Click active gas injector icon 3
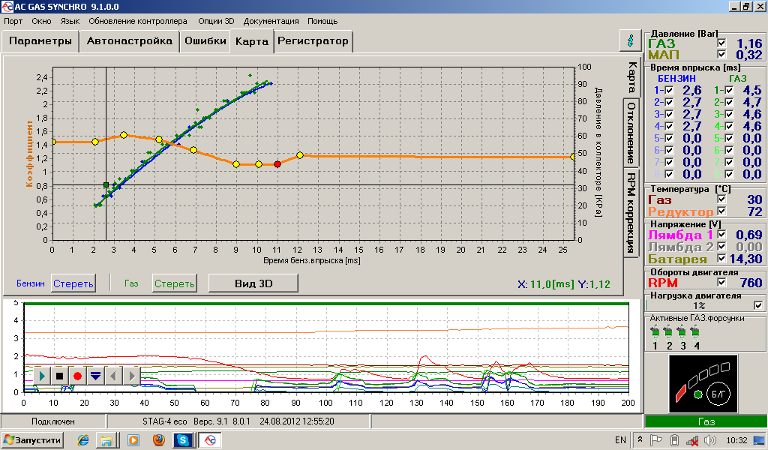 (x=681, y=332)
